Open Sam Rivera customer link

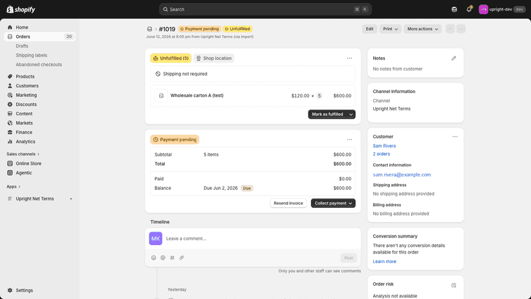tap(384, 146)
